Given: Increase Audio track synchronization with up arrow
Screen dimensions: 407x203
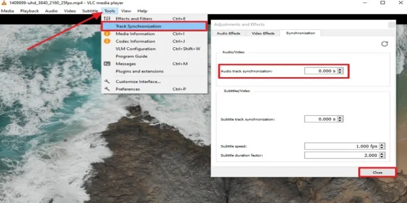Looking at the screenshot, I should point(340,70).
